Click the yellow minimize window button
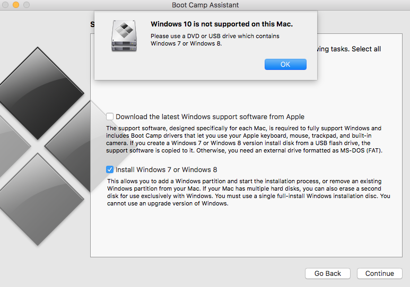 pos(16,5)
